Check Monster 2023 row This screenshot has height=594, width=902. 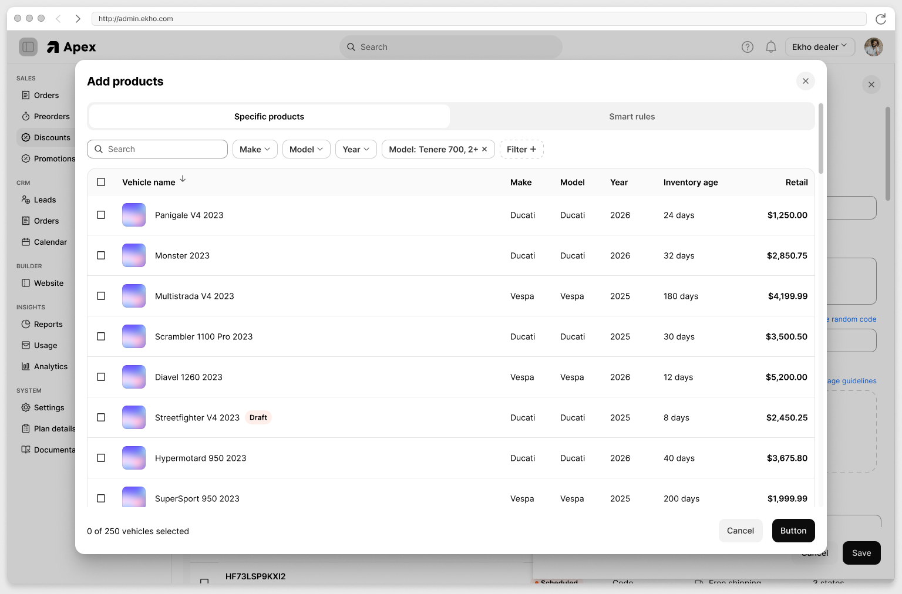[101, 255]
